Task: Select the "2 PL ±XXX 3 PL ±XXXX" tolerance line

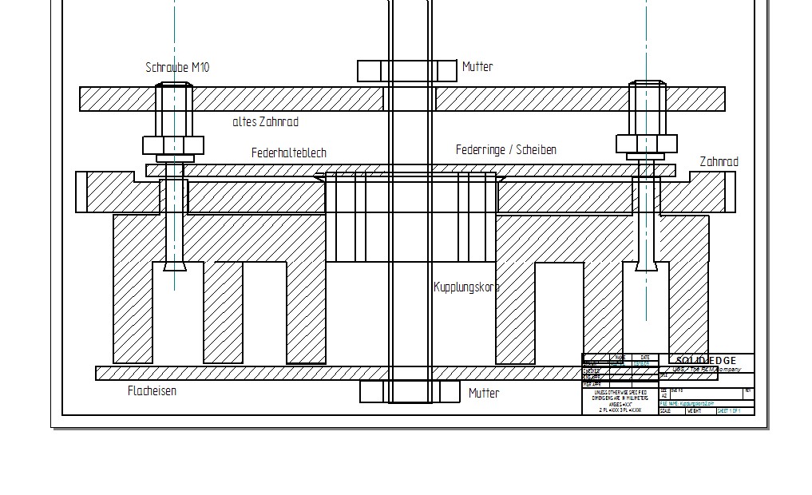Action: pyautogui.click(x=620, y=410)
